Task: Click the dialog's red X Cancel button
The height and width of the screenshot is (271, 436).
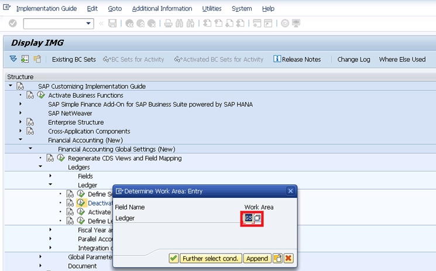Action: (289, 259)
